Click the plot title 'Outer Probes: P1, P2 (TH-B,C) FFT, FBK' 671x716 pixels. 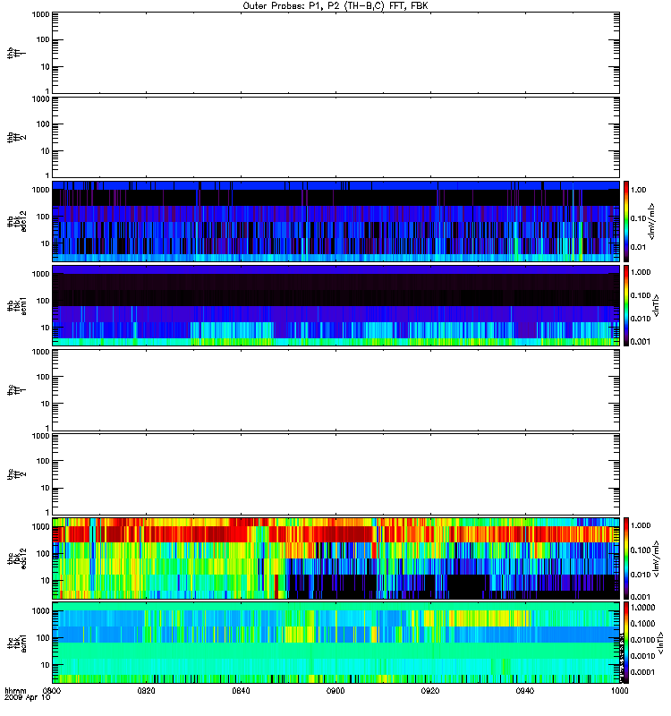point(335,6)
